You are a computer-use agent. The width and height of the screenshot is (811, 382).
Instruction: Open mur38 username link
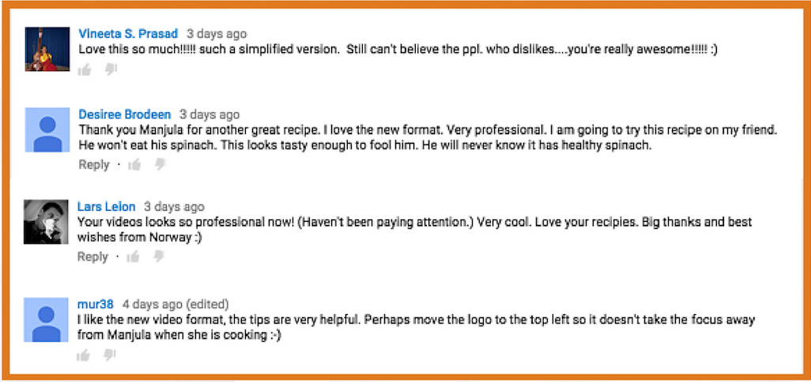(96, 304)
